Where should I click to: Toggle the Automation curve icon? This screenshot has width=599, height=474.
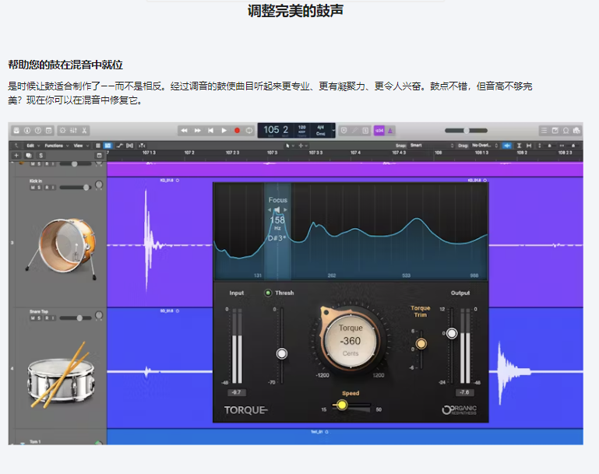pos(120,146)
